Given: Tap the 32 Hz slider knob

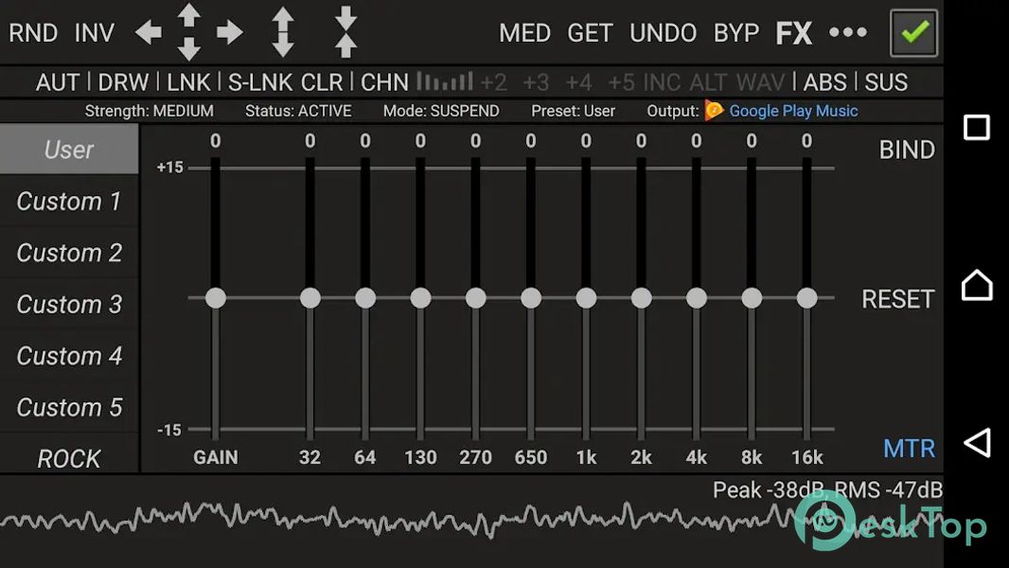Looking at the screenshot, I should (310, 298).
